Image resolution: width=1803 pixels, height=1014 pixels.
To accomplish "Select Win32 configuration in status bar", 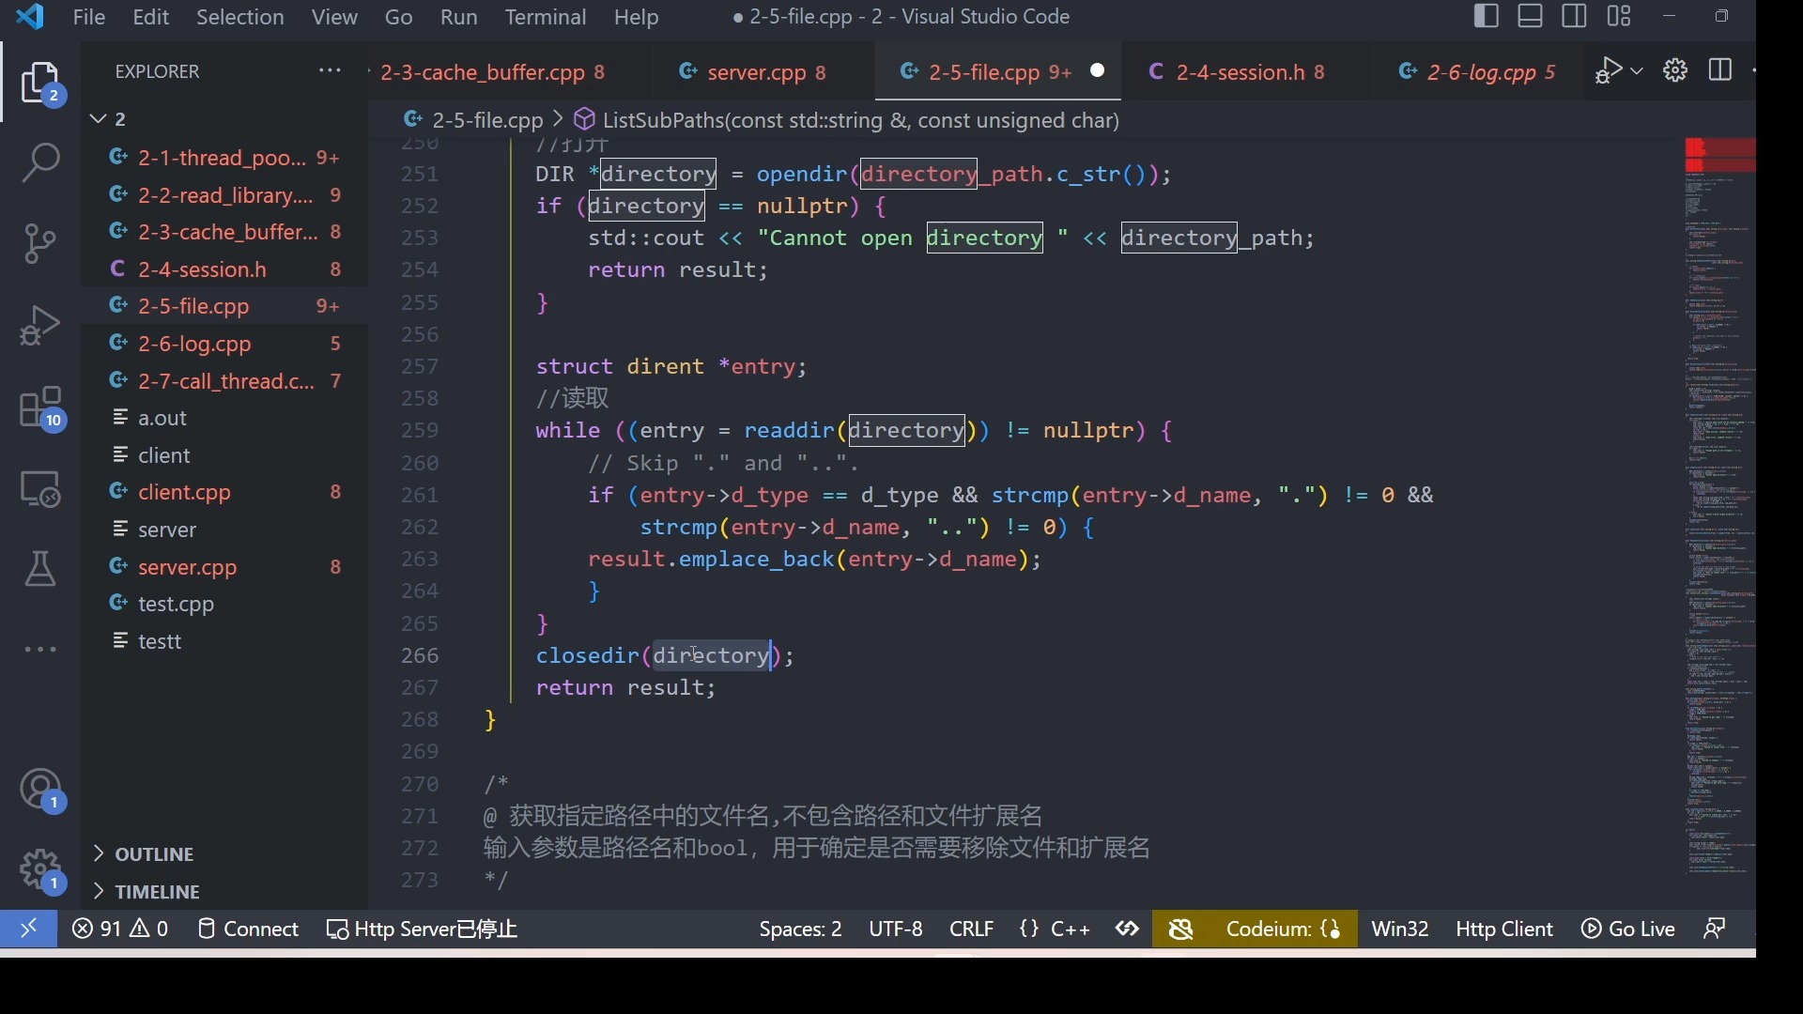I will tap(1400, 929).
